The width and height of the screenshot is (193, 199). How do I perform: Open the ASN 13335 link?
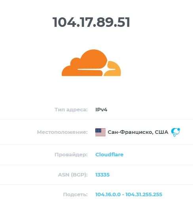pos(102,175)
